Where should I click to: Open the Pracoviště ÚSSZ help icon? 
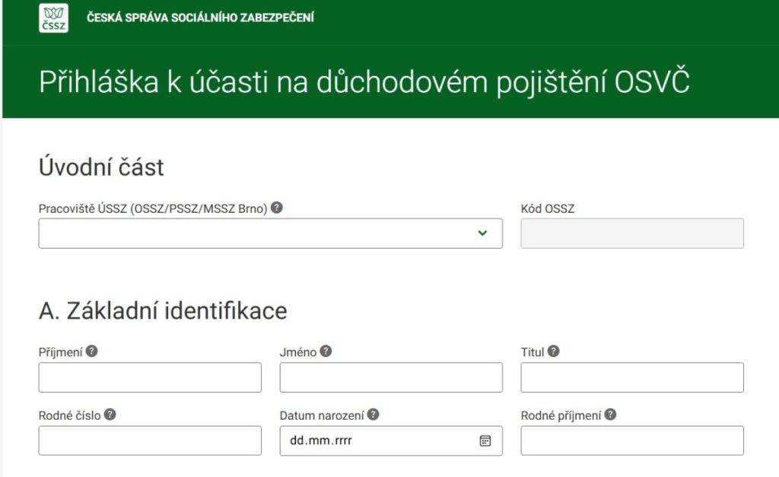click(277, 205)
